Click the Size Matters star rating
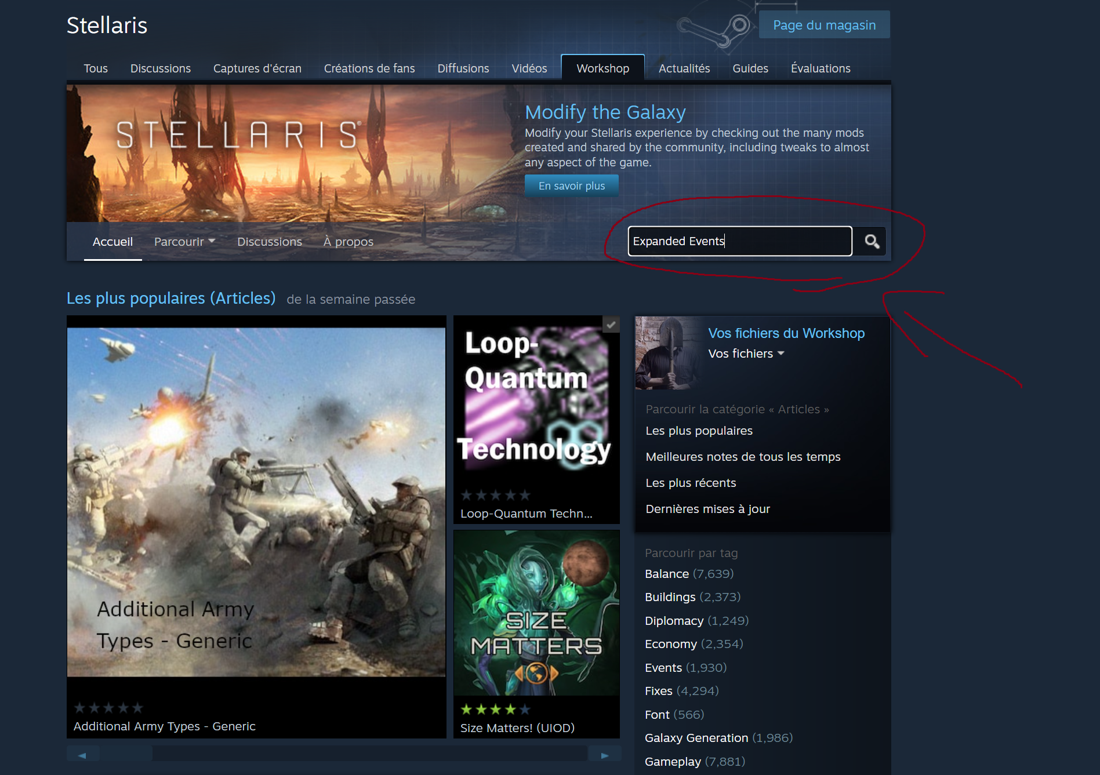The height and width of the screenshot is (775, 1100). 495,709
